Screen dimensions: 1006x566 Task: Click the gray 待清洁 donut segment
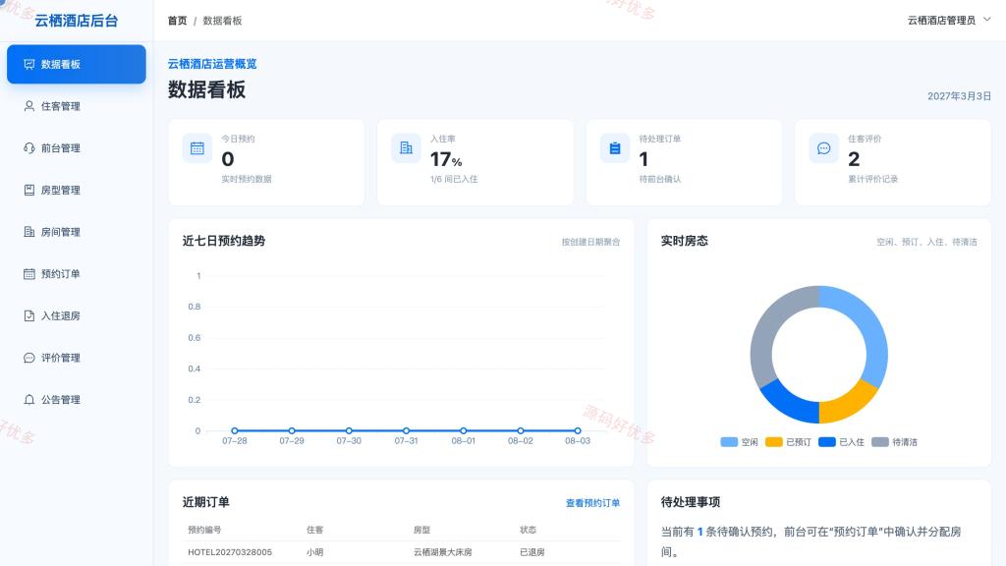[769, 324]
